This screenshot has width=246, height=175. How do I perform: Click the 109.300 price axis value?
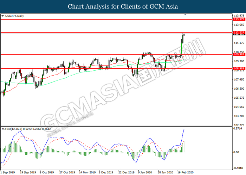[x=239, y=61]
